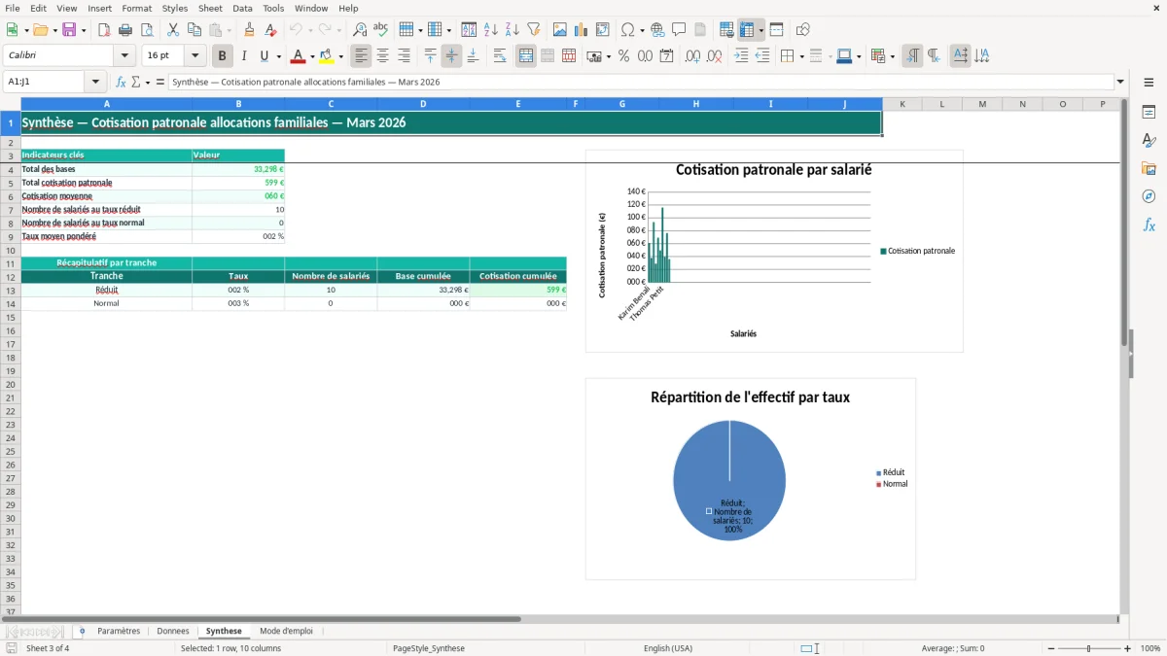
Task: Click the zoom slider in status bar
Action: (x=1088, y=648)
